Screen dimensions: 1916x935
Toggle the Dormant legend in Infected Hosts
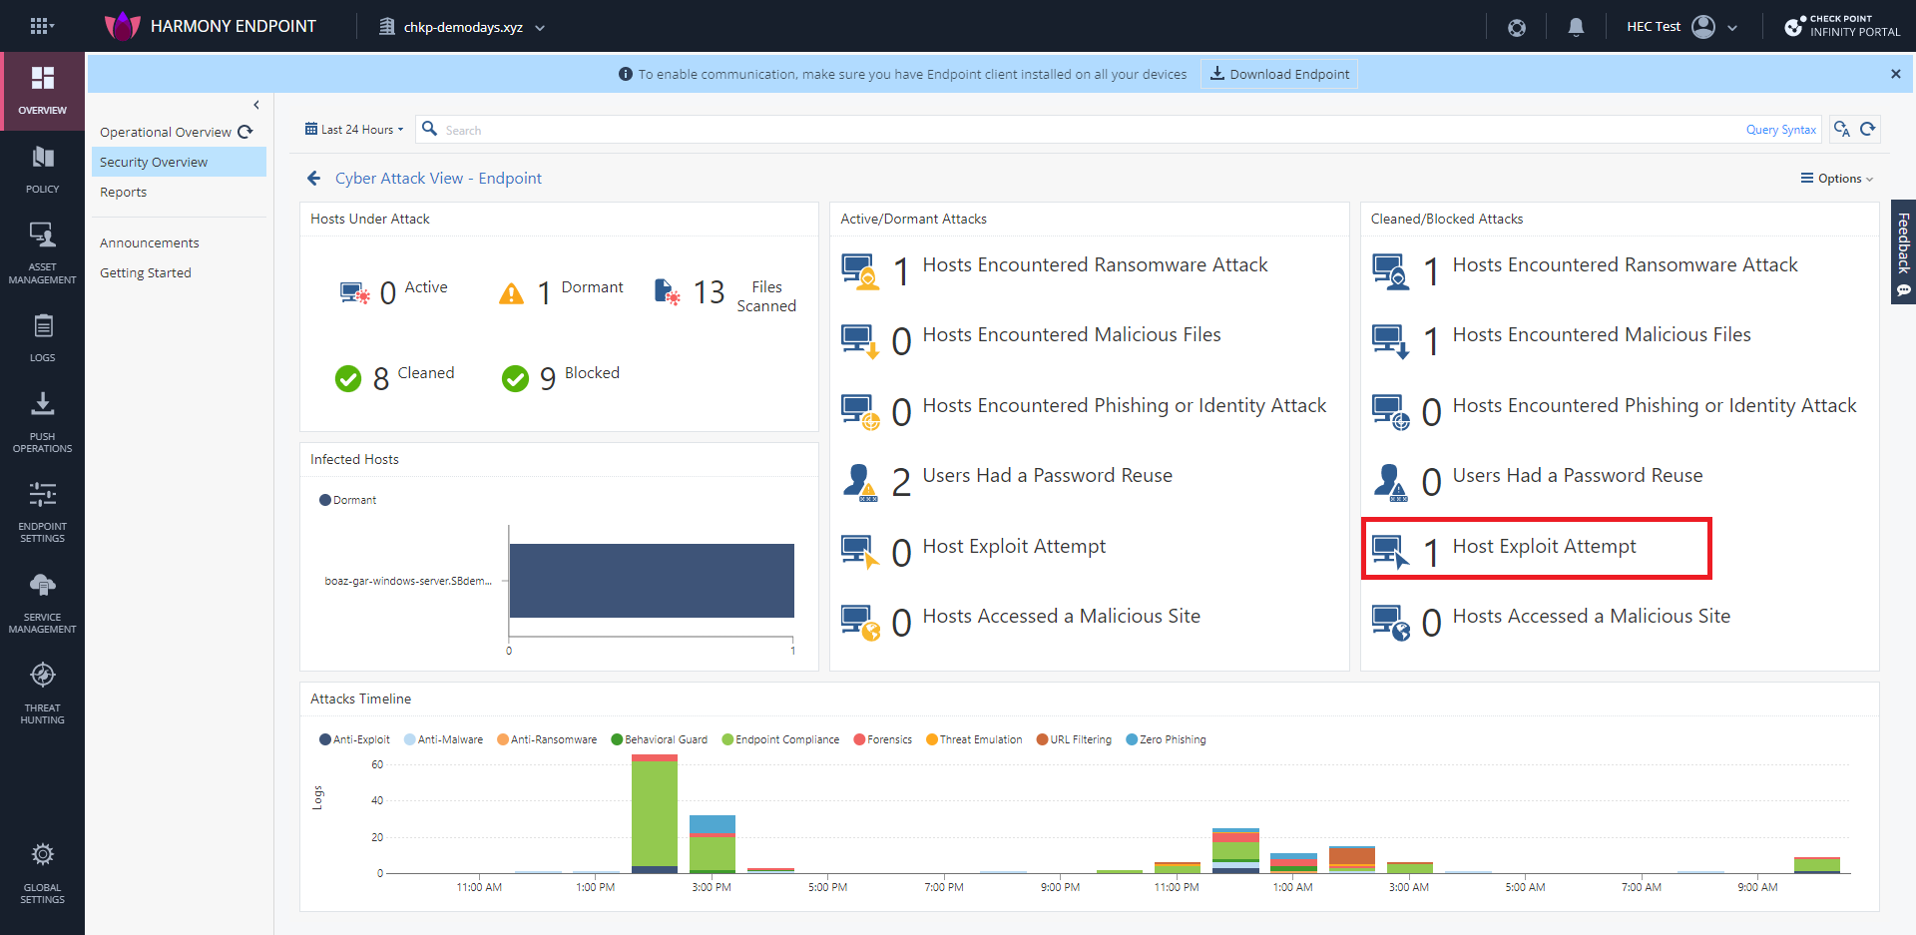tap(347, 500)
